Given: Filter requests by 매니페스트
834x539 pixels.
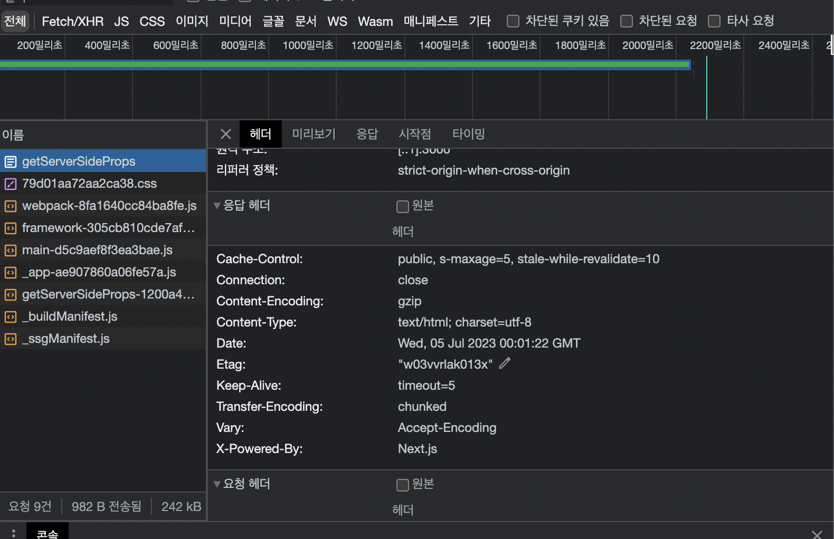Looking at the screenshot, I should point(431,21).
